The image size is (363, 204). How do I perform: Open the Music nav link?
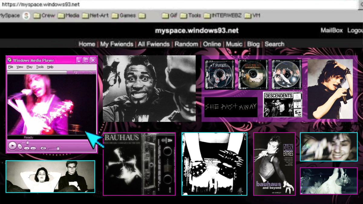point(234,44)
